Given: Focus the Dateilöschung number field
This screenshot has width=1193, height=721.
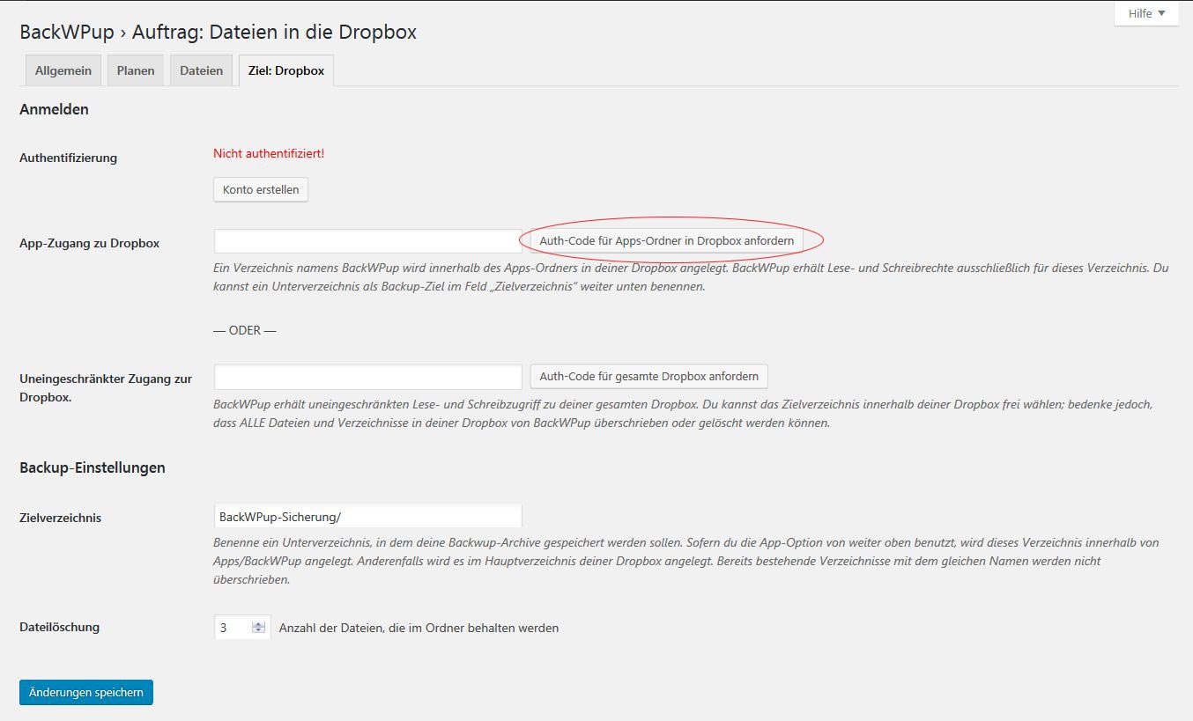Looking at the screenshot, I should (242, 628).
